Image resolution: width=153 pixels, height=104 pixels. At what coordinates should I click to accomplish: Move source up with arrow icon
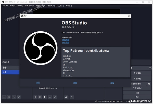[x=50, y=97]
